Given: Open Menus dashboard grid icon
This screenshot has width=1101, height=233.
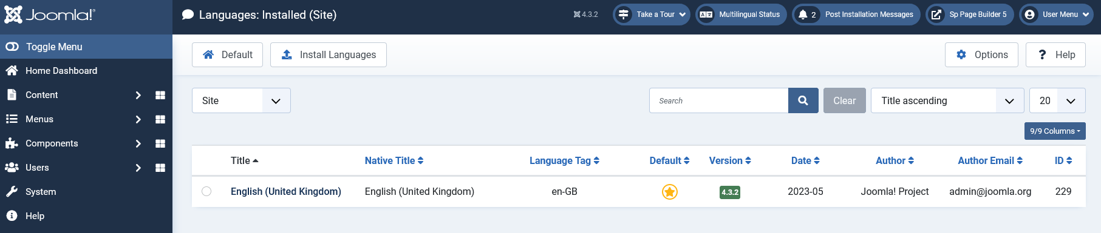Looking at the screenshot, I should pyautogui.click(x=160, y=119).
